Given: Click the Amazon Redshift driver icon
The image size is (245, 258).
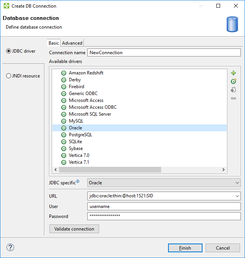Looking at the screenshot, I should [64, 73].
